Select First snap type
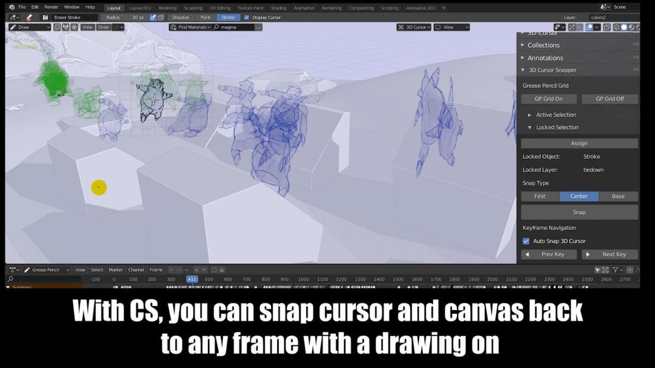Viewport: 655px width, 368px height. (x=540, y=196)
